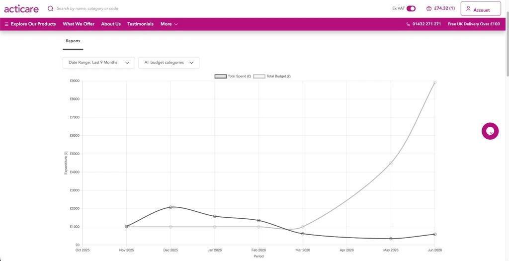
Task: Click the Jun 2026 budget data point
Action: [434, 83]
